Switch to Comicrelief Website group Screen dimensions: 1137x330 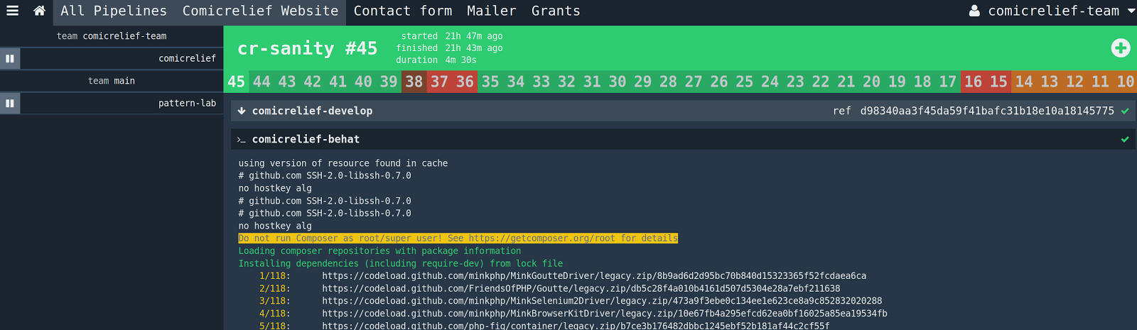pyautogui.click(x=260, y=11)
